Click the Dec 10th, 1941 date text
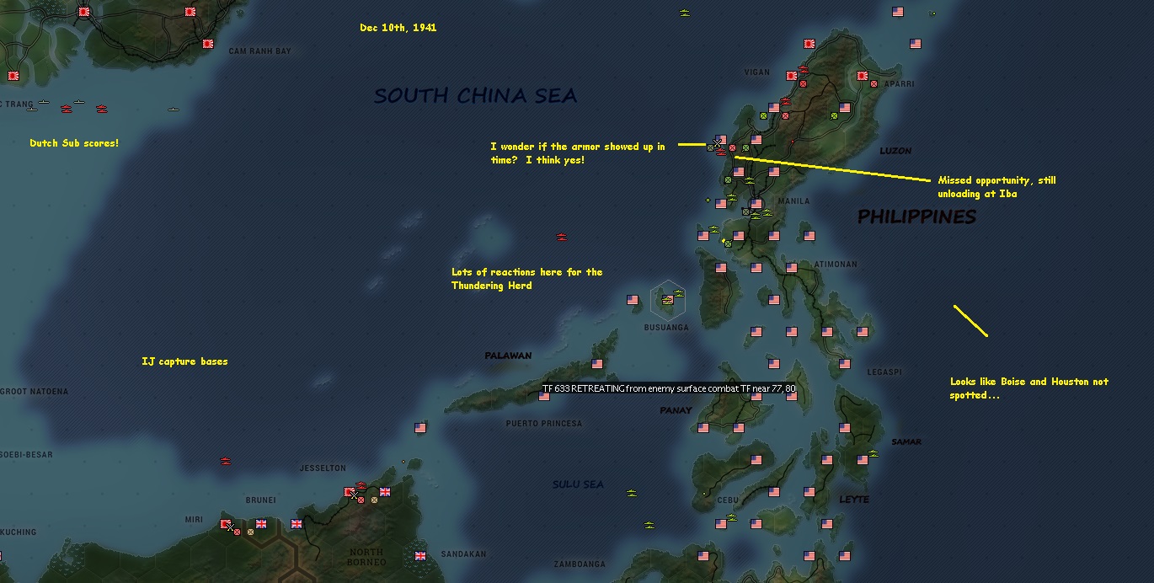The image size is (1154, 583). point(398,28)
